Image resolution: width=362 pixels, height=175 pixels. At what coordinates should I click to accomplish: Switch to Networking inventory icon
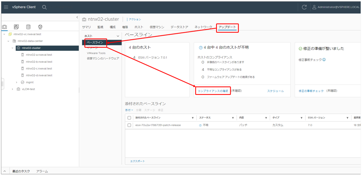(40, 27)
